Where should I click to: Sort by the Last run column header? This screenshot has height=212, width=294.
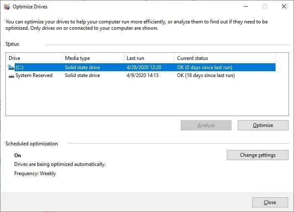149,58
